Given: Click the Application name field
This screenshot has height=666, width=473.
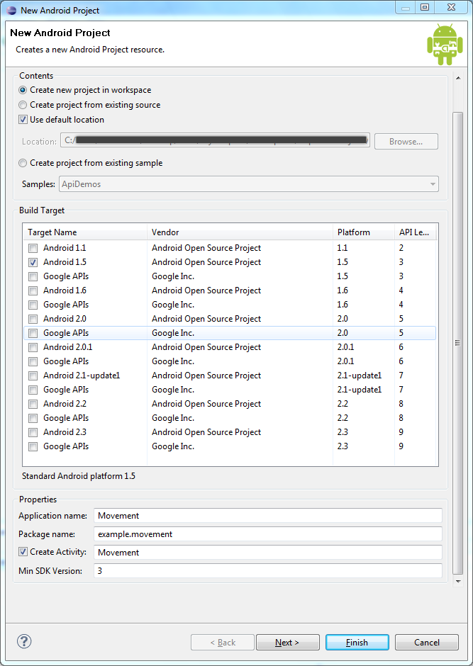Looking at the screenshot, I should tap(268, 516).
